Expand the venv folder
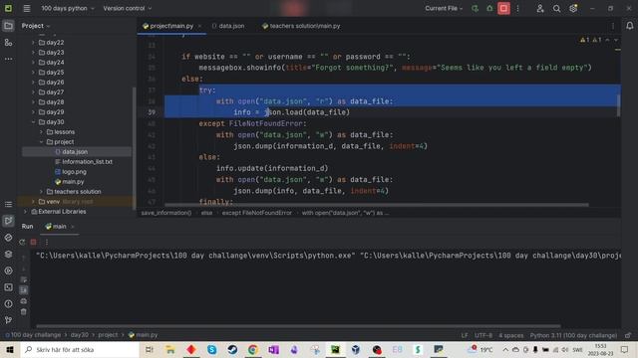The width and height of the screenshot is (638, 358). coord(33,201)
